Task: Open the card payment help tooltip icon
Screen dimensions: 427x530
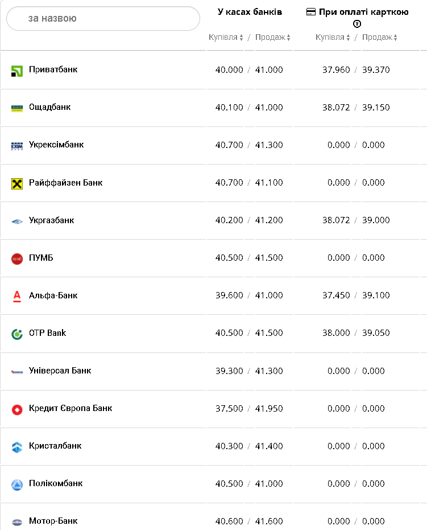Action: (357, 24)
